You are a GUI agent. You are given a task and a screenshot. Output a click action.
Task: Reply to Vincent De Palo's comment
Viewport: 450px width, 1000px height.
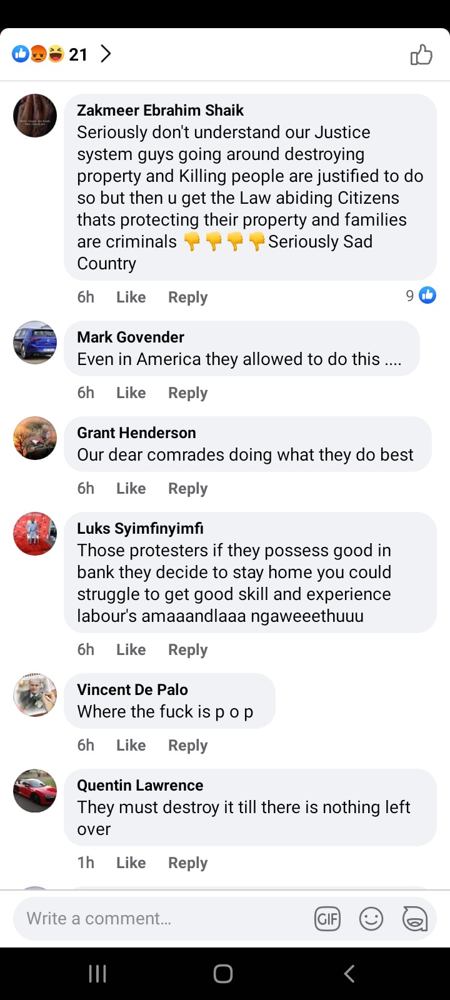(x=187, y=745)
